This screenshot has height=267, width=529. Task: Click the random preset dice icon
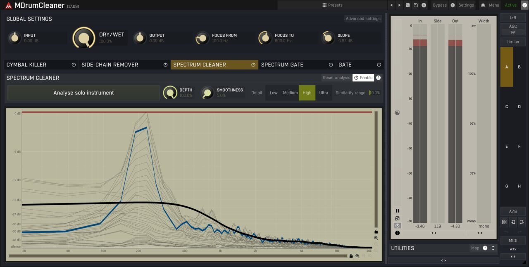click(407, 5)
